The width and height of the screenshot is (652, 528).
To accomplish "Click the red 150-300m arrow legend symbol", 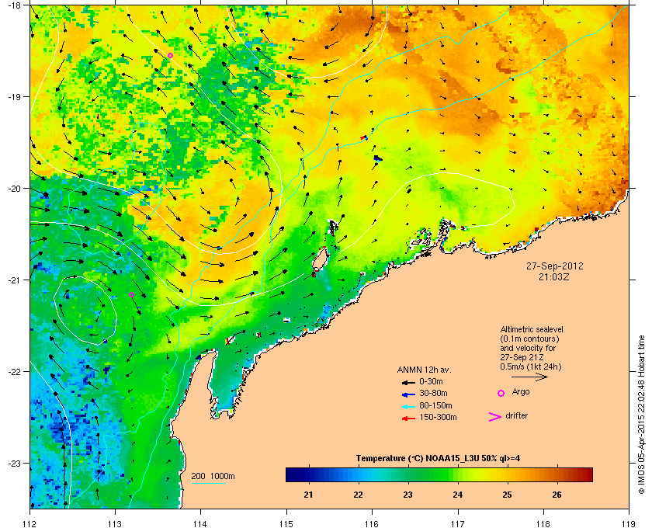I will coord(408,419).
